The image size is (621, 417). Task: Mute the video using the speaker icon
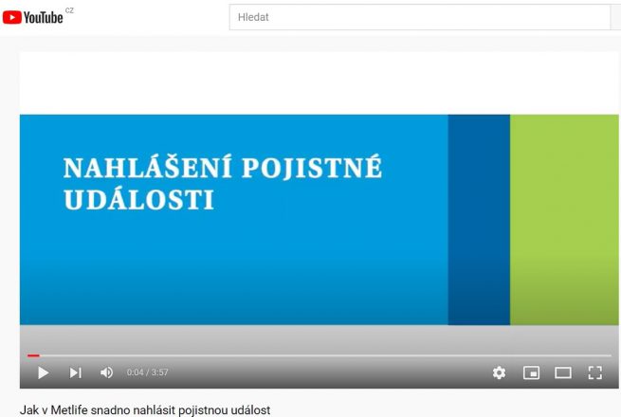pyautogui.click(x=106, y=372)
